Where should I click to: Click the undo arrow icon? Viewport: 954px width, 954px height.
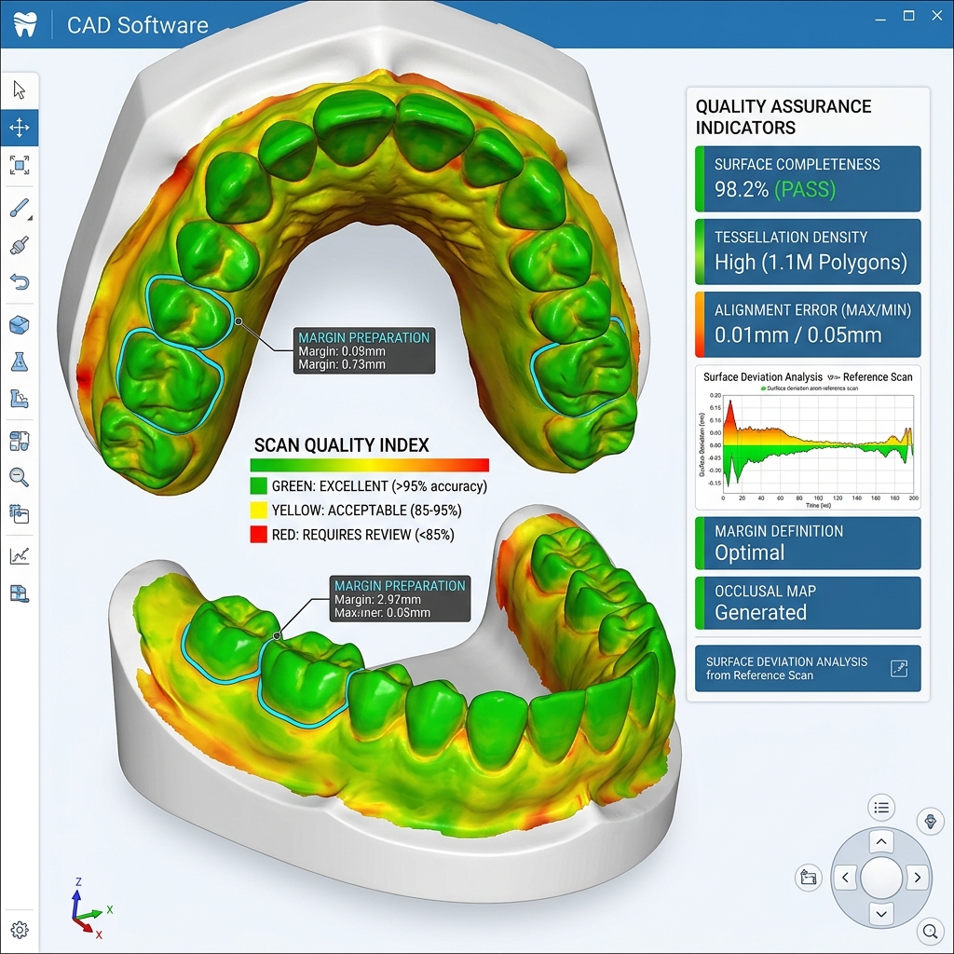click(20, 282)
